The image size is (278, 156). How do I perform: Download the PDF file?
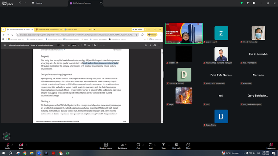[x=150, y=45]
